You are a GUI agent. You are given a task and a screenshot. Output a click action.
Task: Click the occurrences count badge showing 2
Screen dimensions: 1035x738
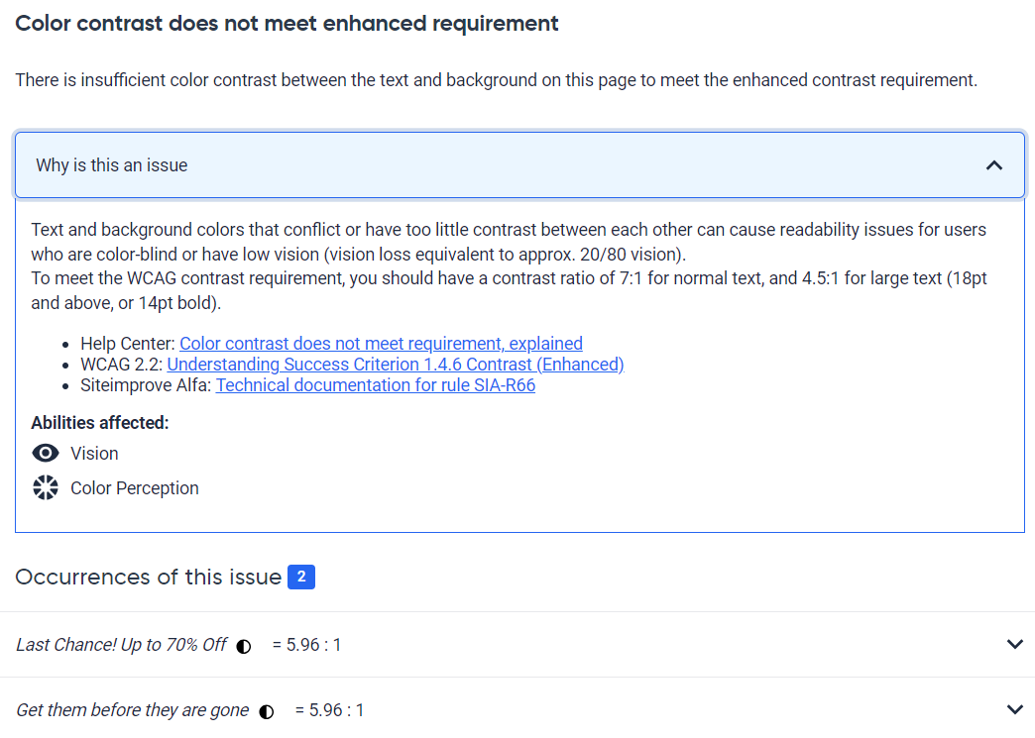(x=301, y=578)
